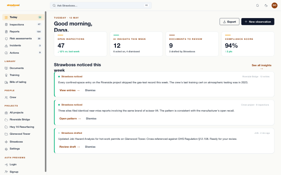Click the Documents book icon
Viewport: 281px width, 175px height.
pos(6,68)
